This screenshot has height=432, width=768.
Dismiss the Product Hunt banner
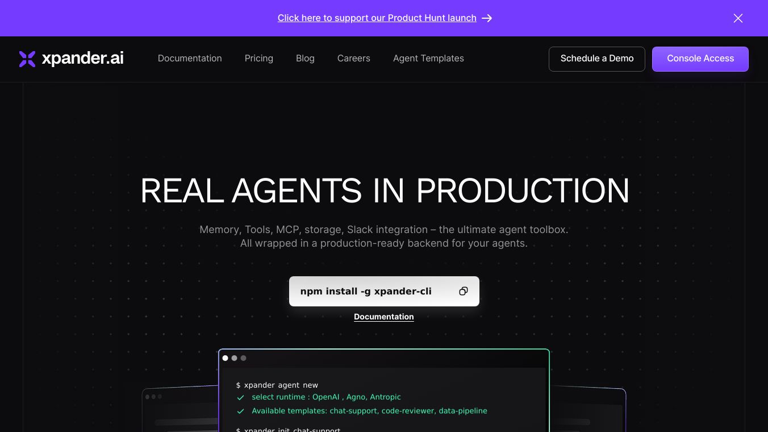[738, 18]
